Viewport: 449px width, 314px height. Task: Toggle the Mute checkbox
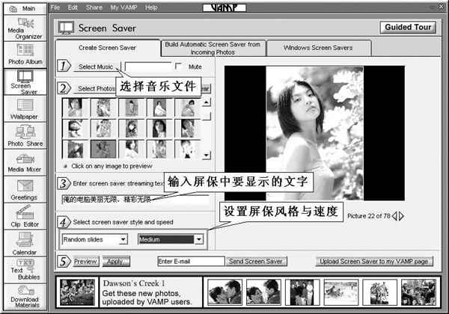pos(178,67)
